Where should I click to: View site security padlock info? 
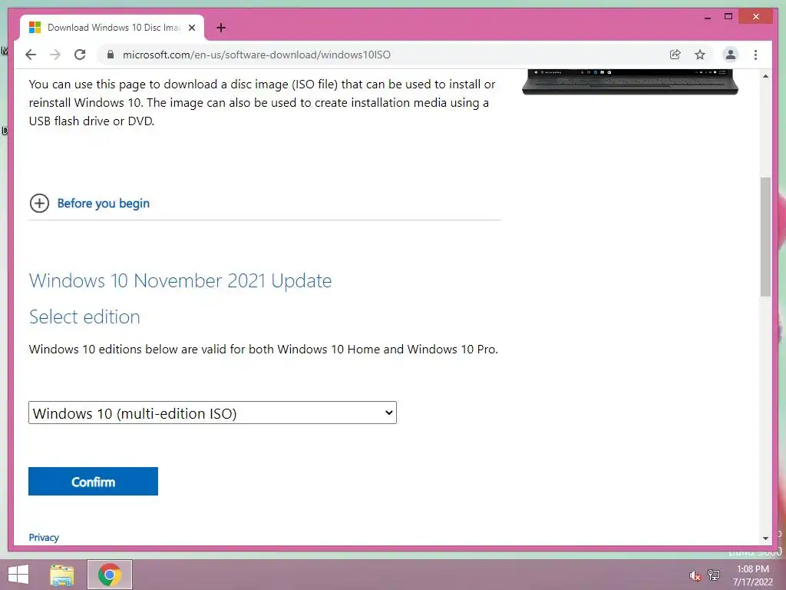click(x=111, y=55)
